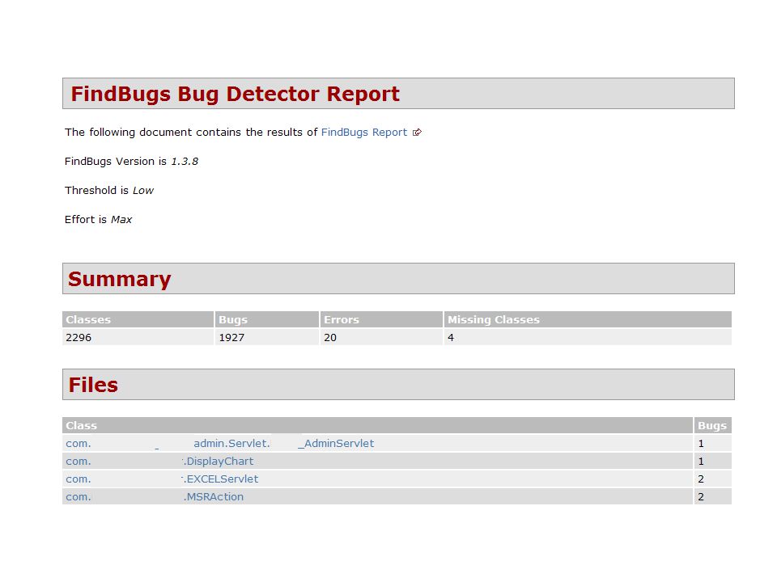This screenshot has width=777, height=582.
Task: Click the external link icon after FindBugs Report
Action: click(418, 133)
